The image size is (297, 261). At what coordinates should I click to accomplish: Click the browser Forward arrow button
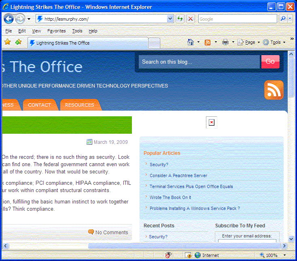coord(20,19)
